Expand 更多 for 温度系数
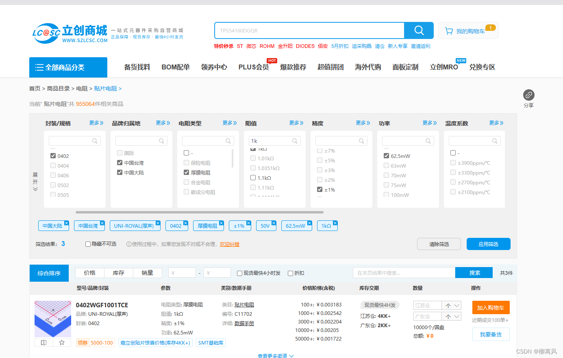563x358 pixels. pyautogui.click(x=496, y=123)
